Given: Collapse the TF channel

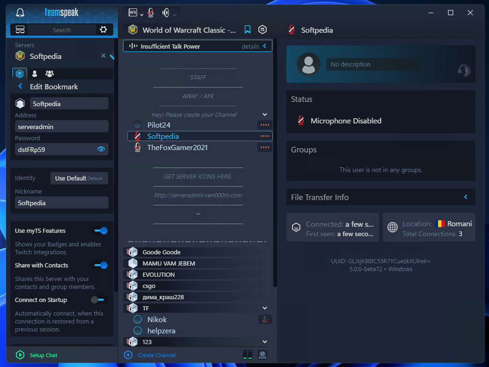Looking at the screenshot, I should [x=265, y=308].
